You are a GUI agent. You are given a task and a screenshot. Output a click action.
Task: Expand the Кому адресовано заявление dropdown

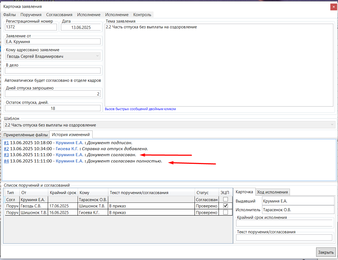pyautogui.click(x=97, y=56)
